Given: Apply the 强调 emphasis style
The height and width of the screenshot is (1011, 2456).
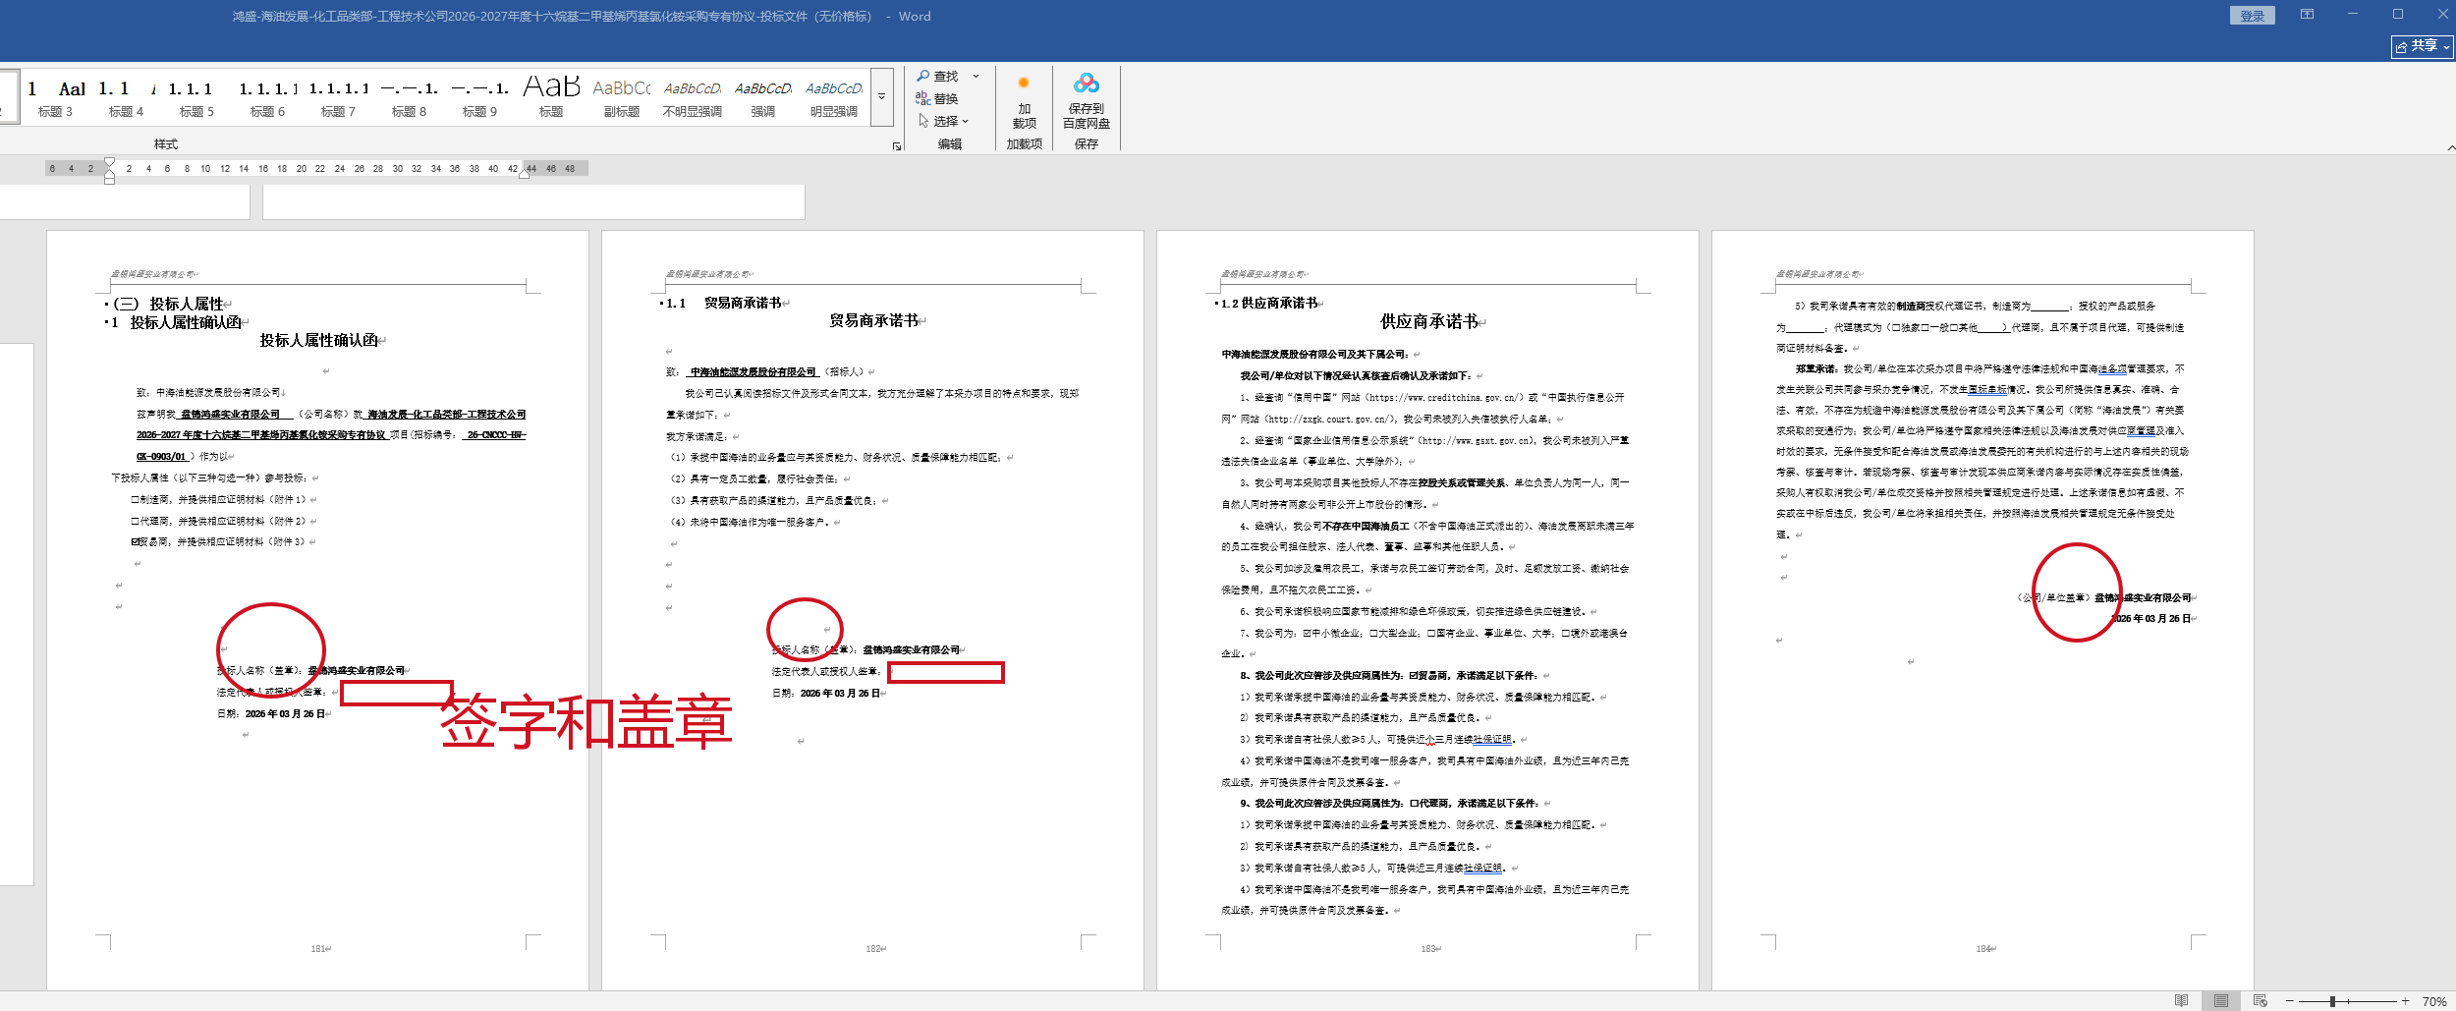Looking at the screenshot, I should [762, 97].
